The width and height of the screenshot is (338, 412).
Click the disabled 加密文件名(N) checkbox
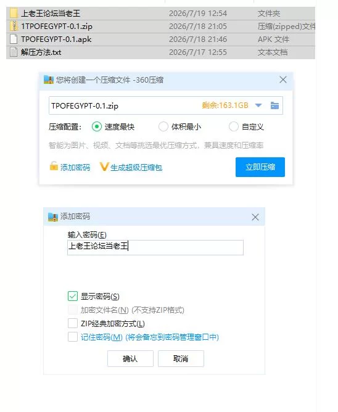73,310
